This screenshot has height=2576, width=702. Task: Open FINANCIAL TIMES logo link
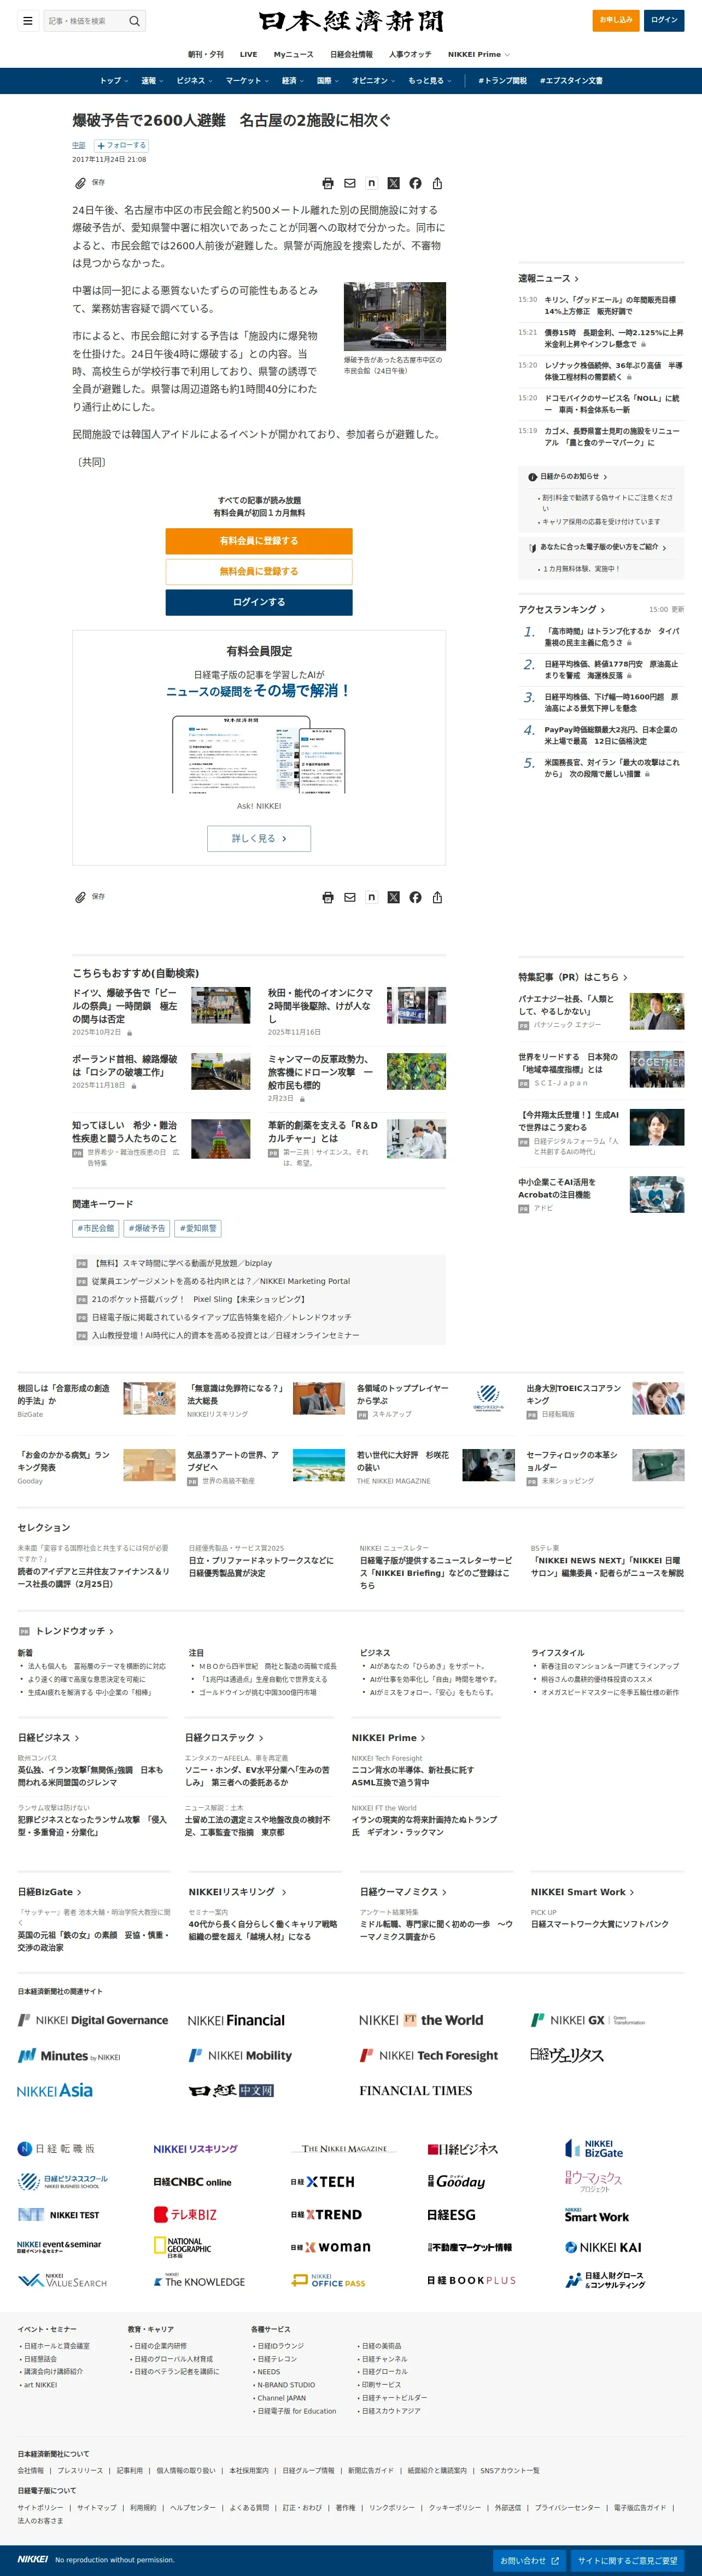[416, 2090]
